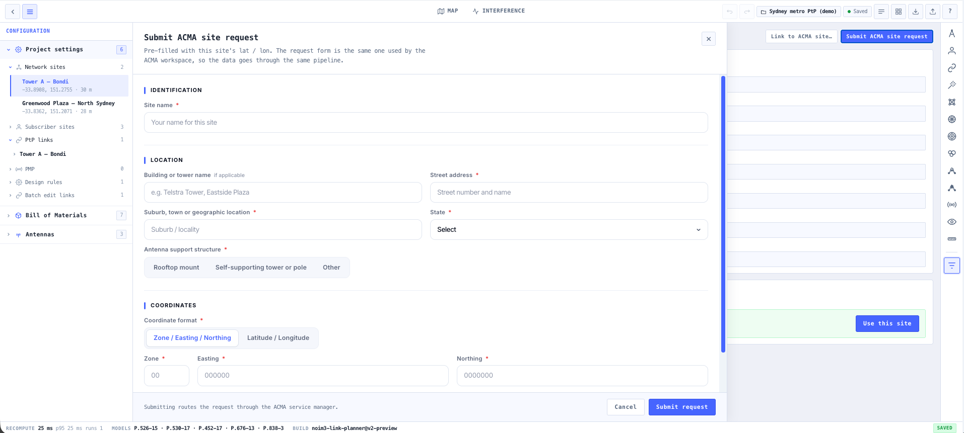
Task: Select the magic wand tool in right rail
Action: 952,85
